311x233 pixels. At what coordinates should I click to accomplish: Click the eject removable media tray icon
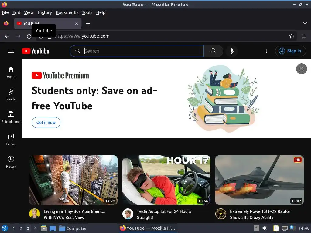(x=256, y=228)
